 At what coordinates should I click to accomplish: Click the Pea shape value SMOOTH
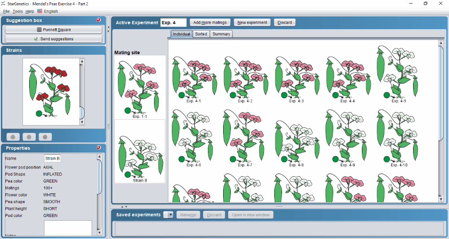(52, 202)
